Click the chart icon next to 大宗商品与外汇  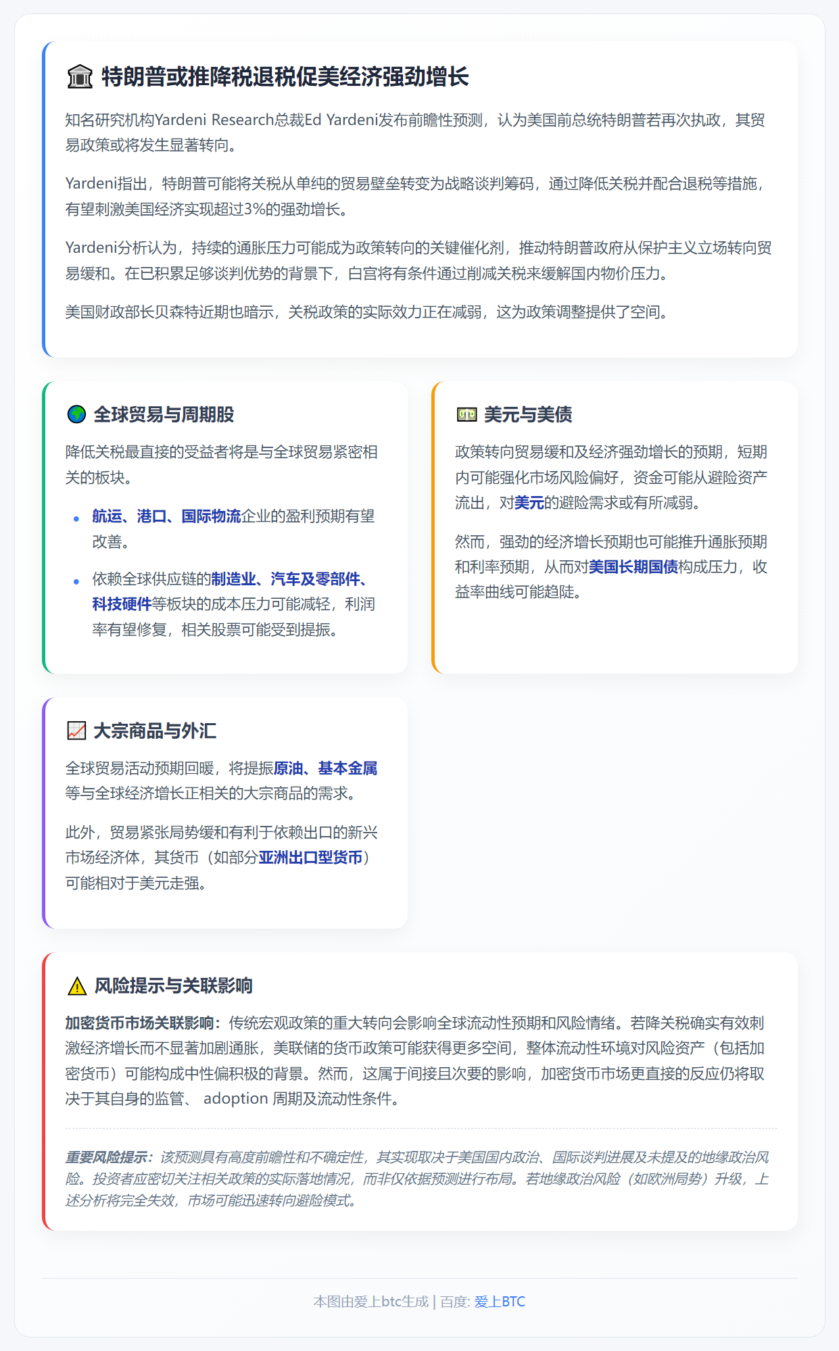76,731
